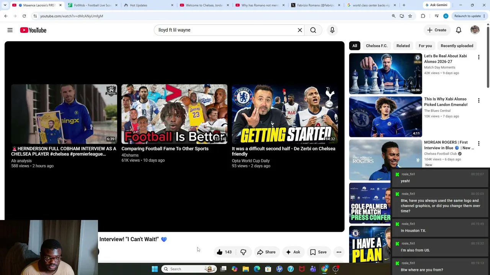Reload the page in Chrome
The height and width of the screenshot is (275, 490).
(24, 16)
